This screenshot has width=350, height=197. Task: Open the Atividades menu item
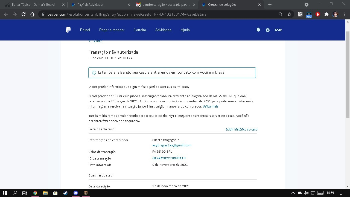pos(163,30)
